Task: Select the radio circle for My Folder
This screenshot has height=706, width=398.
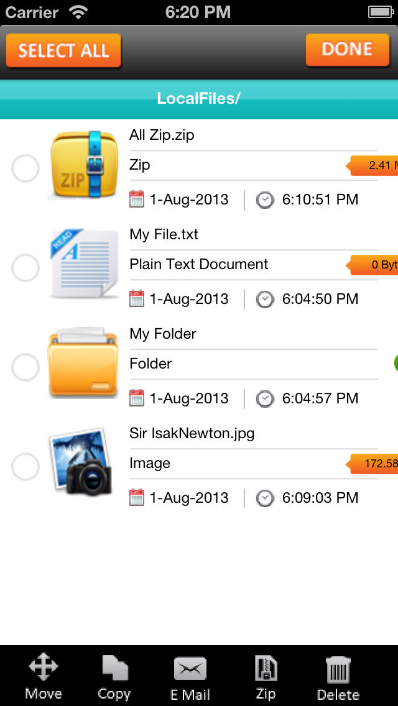Action: pos(25,367)
